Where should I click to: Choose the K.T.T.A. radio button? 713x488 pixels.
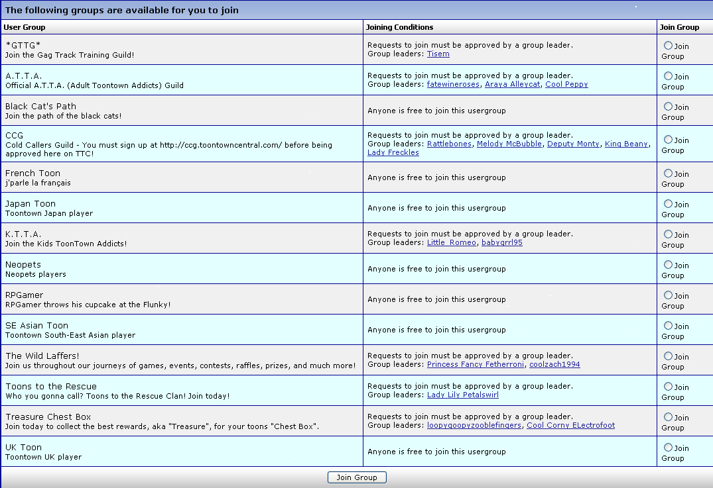click(x=668, y=234)
